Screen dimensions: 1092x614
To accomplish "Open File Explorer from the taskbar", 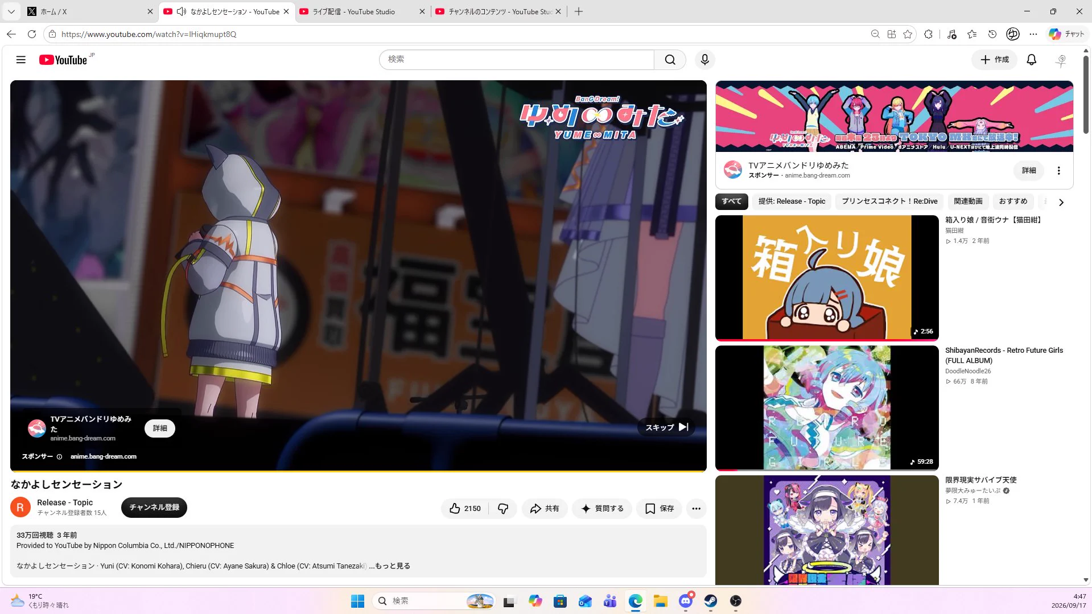I will point(660,601).
